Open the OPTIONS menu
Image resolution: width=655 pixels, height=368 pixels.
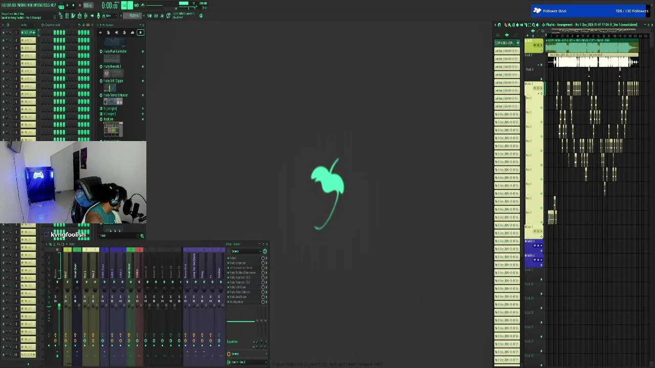tap(39, 5)
